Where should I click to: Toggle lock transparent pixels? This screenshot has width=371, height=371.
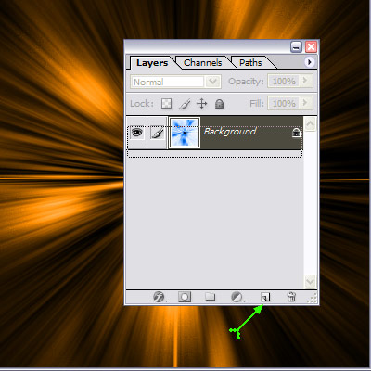(166, 104)
